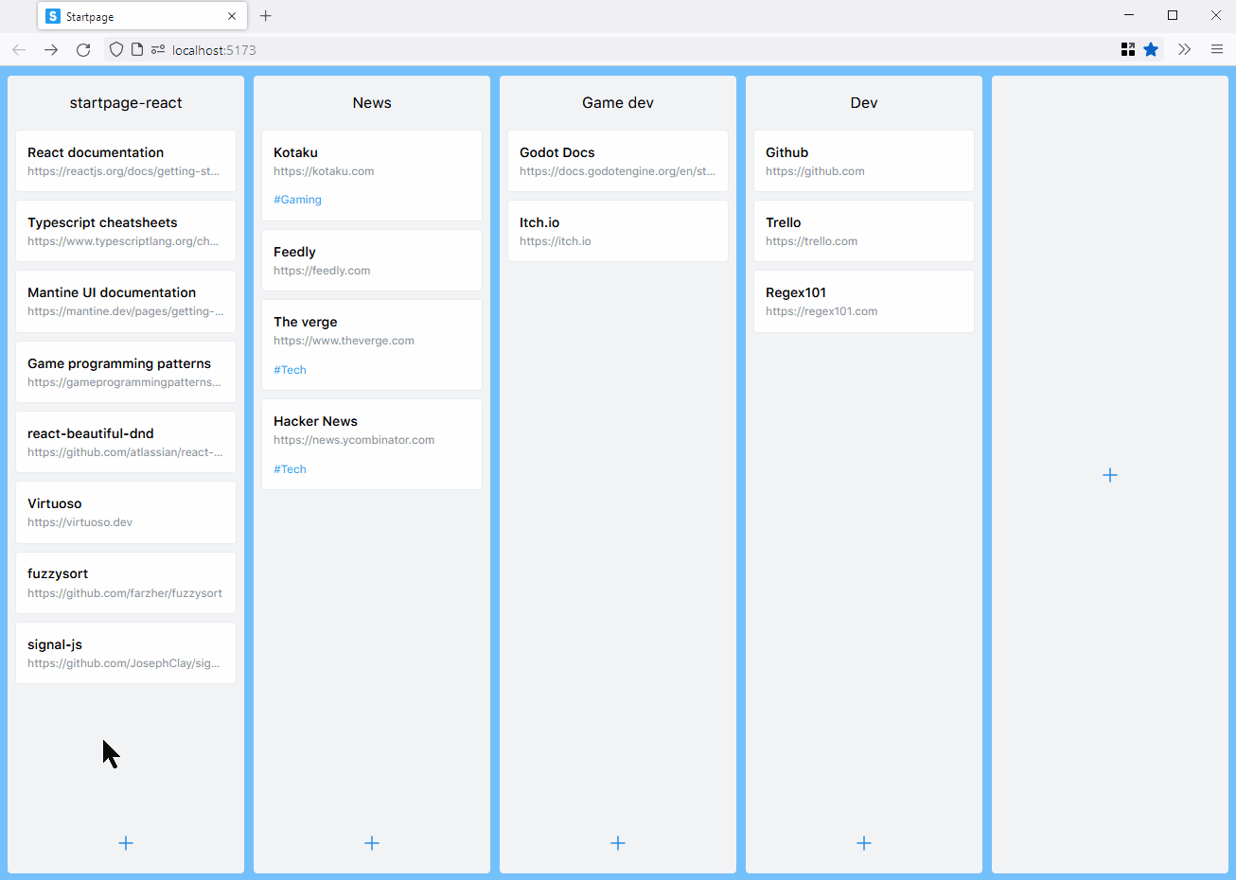Add a bookmark to the Game dev column
Screen dimensions: 1236x880
click(618, 843)
